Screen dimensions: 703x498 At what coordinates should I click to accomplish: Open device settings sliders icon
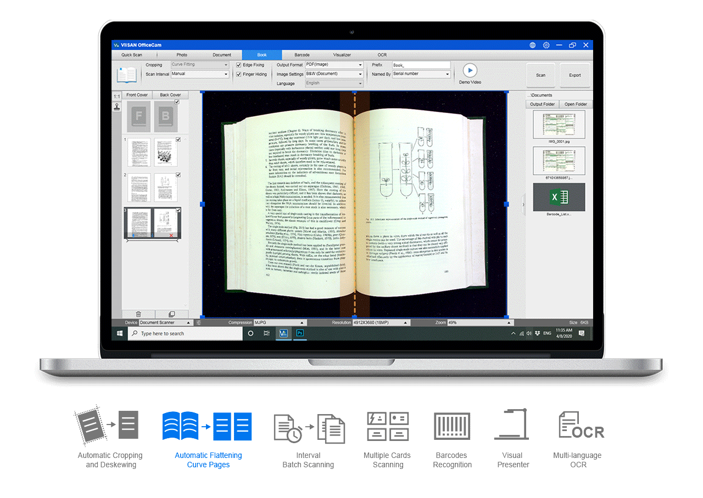(198, 322)
